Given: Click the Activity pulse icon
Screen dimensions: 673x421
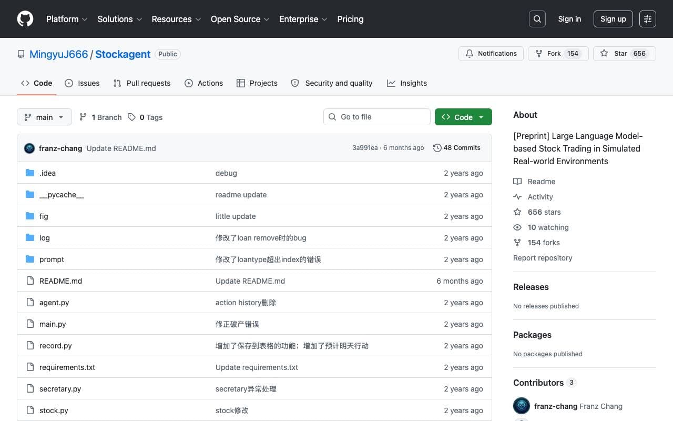Looking at the screenshot, I should click(x=517, y=197).
